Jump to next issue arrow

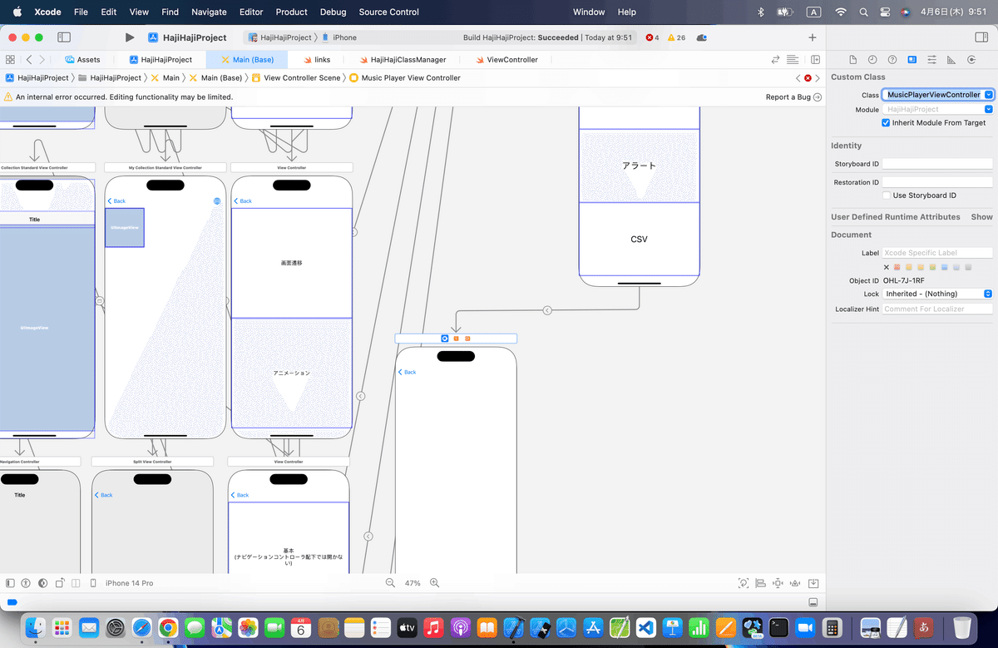(x=818, y=78)
